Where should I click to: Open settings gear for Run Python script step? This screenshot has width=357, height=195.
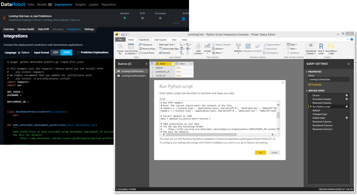click(x=346, y=106)
